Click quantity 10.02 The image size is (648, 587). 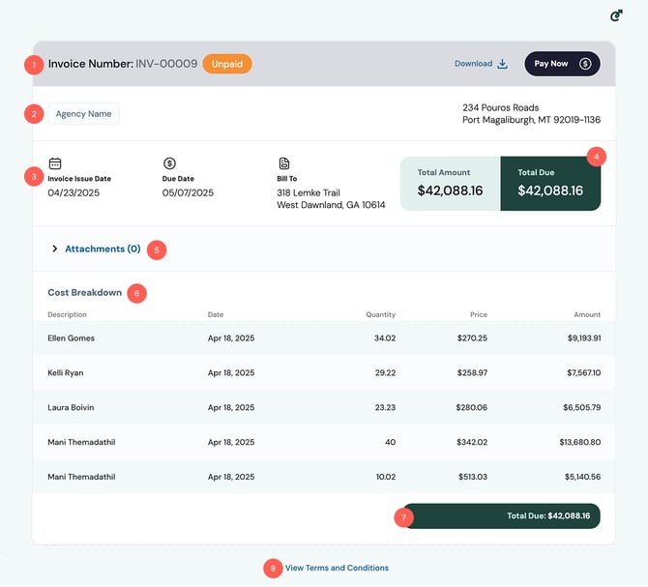(x=386, y=477)
